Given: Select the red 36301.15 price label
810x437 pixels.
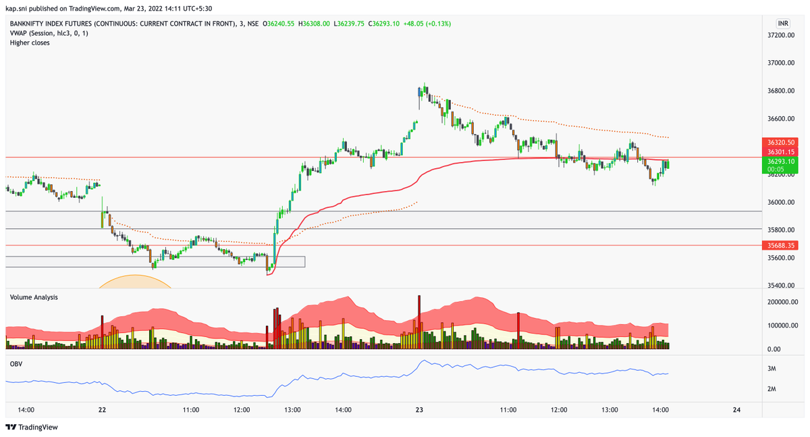Looking at the screenshot, I should pyautogui.click(x=780, y=152).
